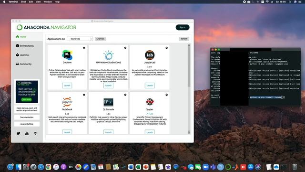
Task: Switch to the Environments tab
Action: (27, 46)
